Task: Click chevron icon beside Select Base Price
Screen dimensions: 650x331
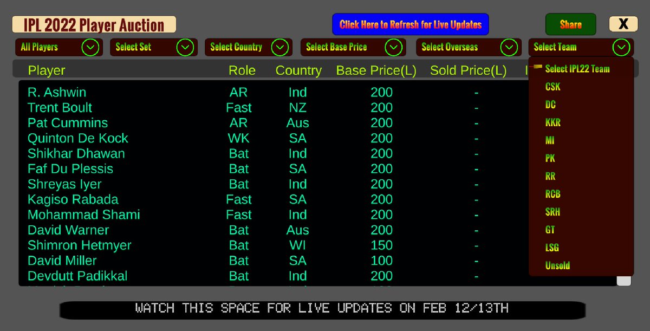Action: [x=393, y=47]
